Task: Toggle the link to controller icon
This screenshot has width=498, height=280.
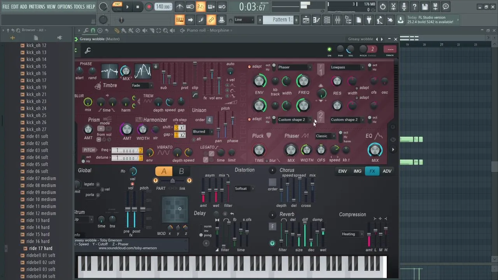Action: (x=211, y=20)
